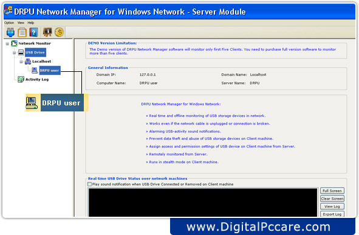Viewport: 359px width, 235px height.
Task: Click the Server Name value DRPU
Action: coord(255,83)
